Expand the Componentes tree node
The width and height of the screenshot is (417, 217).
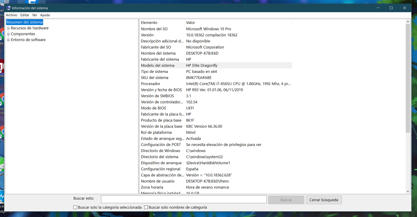[x=8, y=34]
